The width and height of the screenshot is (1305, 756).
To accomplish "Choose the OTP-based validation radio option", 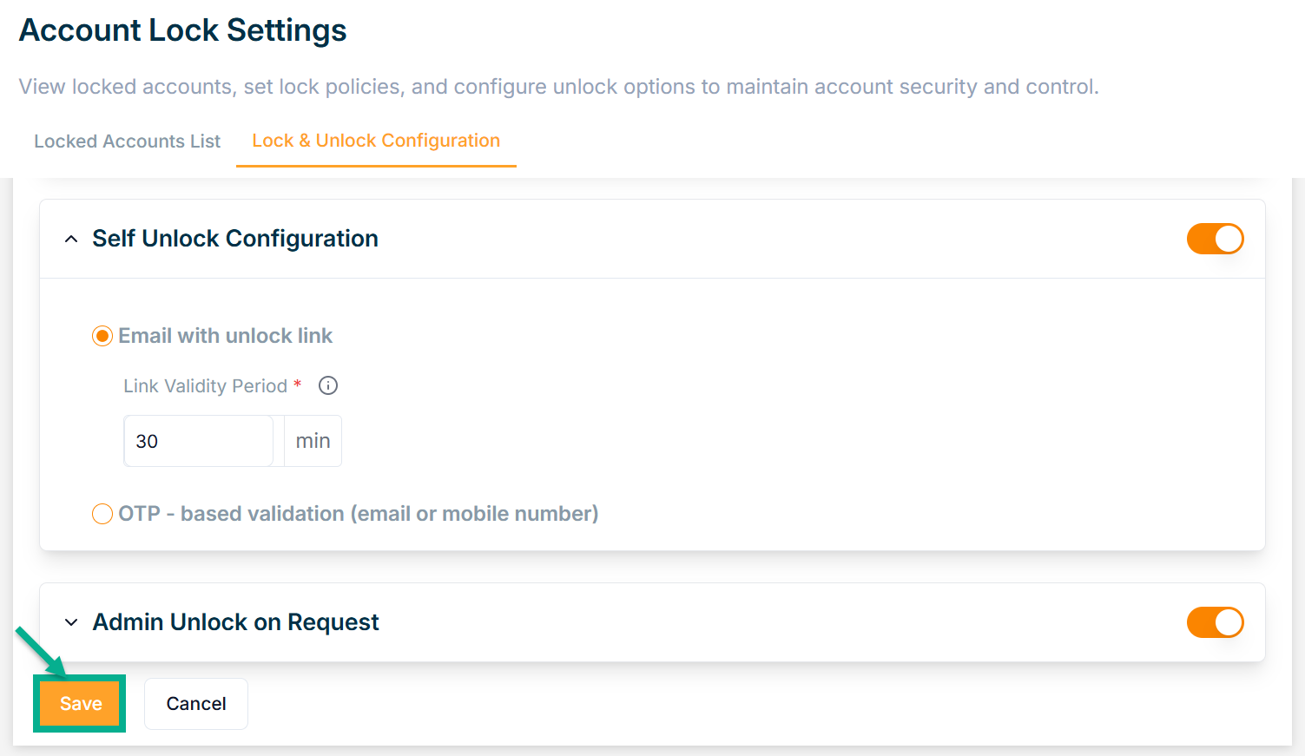I will (102, 514).
